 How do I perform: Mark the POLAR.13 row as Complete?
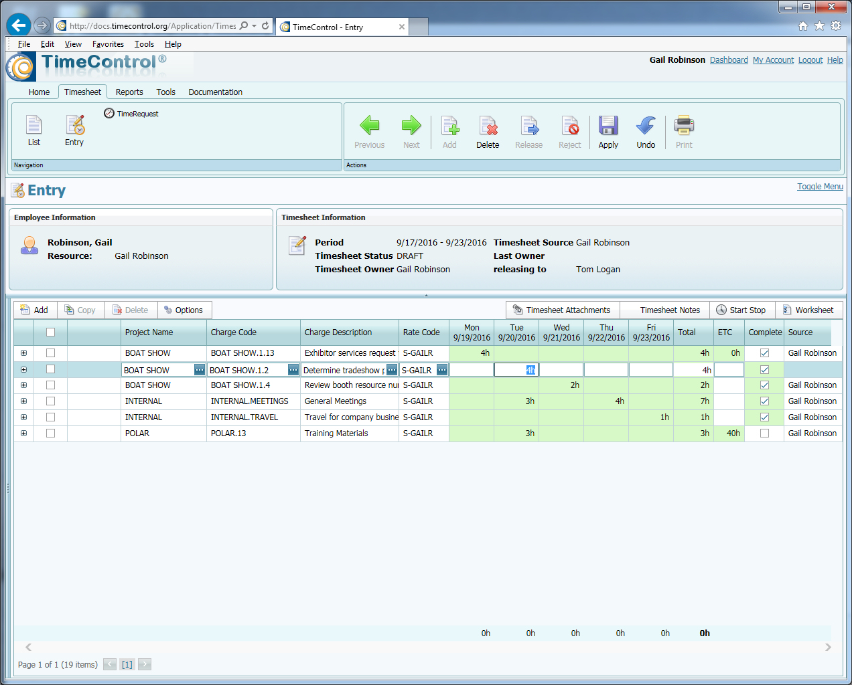(x=764, y=433)
